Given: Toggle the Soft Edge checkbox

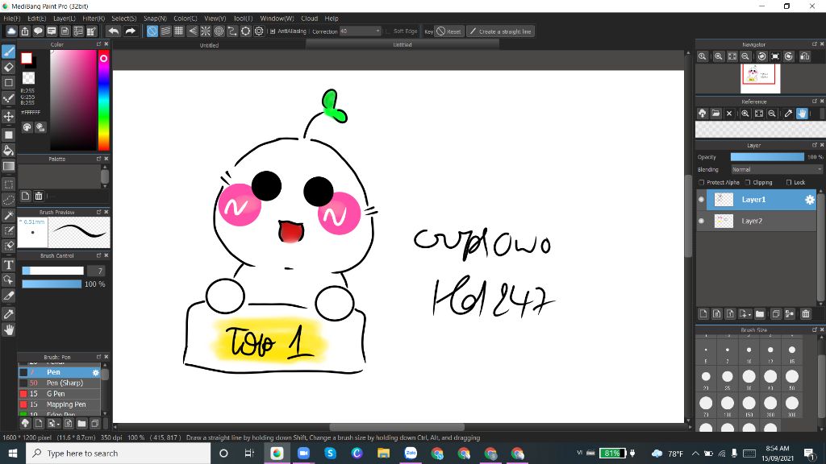Looking at the screenshot, I should click(x=388, y=31).
